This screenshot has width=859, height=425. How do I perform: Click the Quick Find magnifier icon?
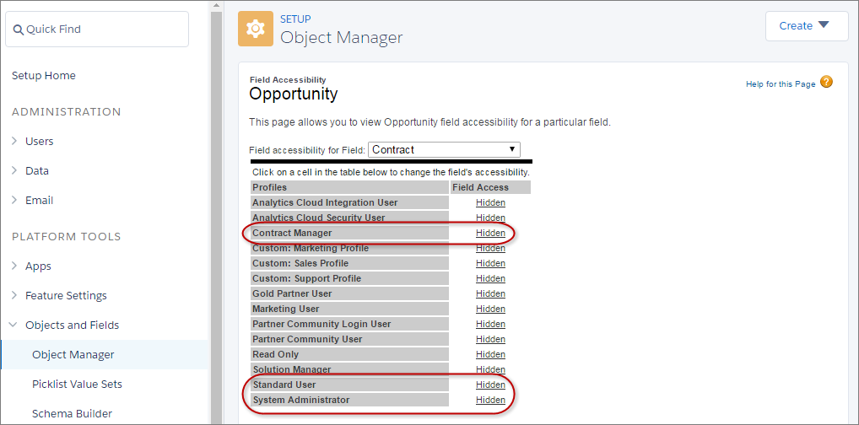(x=19, y=30)
